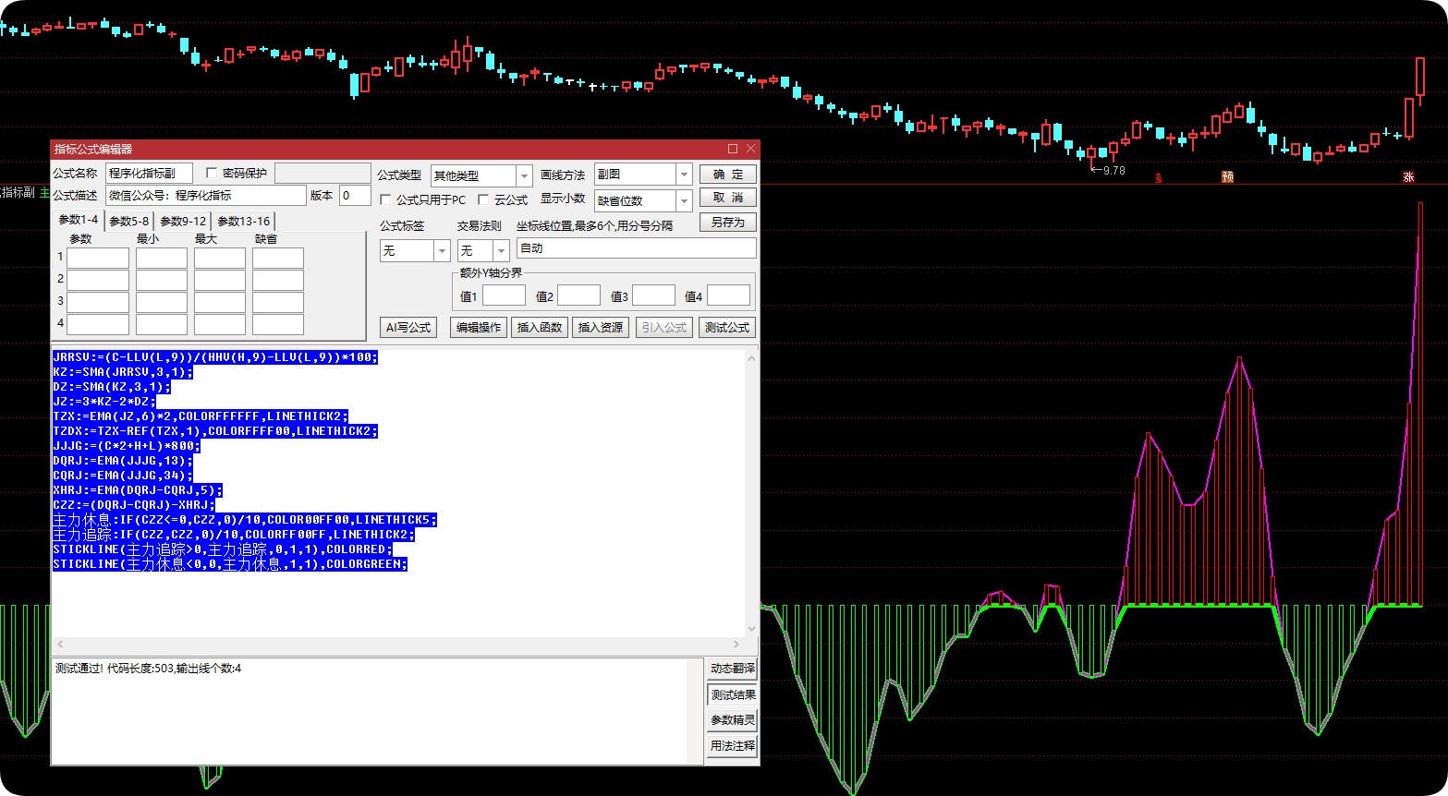Click the 坐标线位置 input field
Viewport: 1448px width, 796px height.
click(x=636, y=247)
